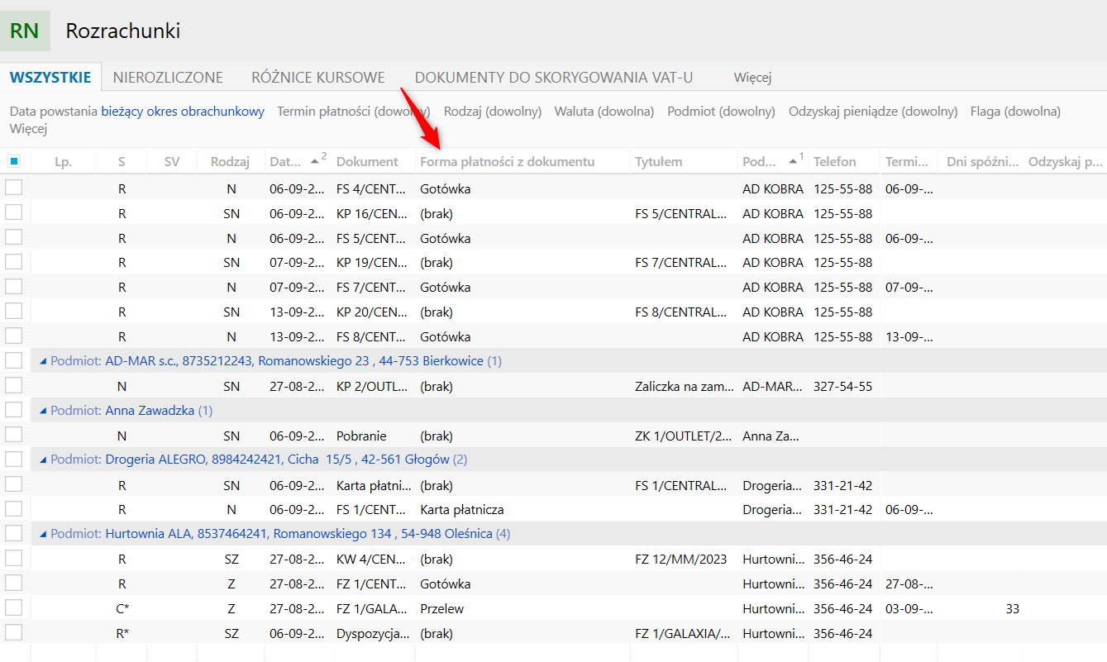
Task: Open the Rodzaj (dowolny) filter
Action: (493, 112)
